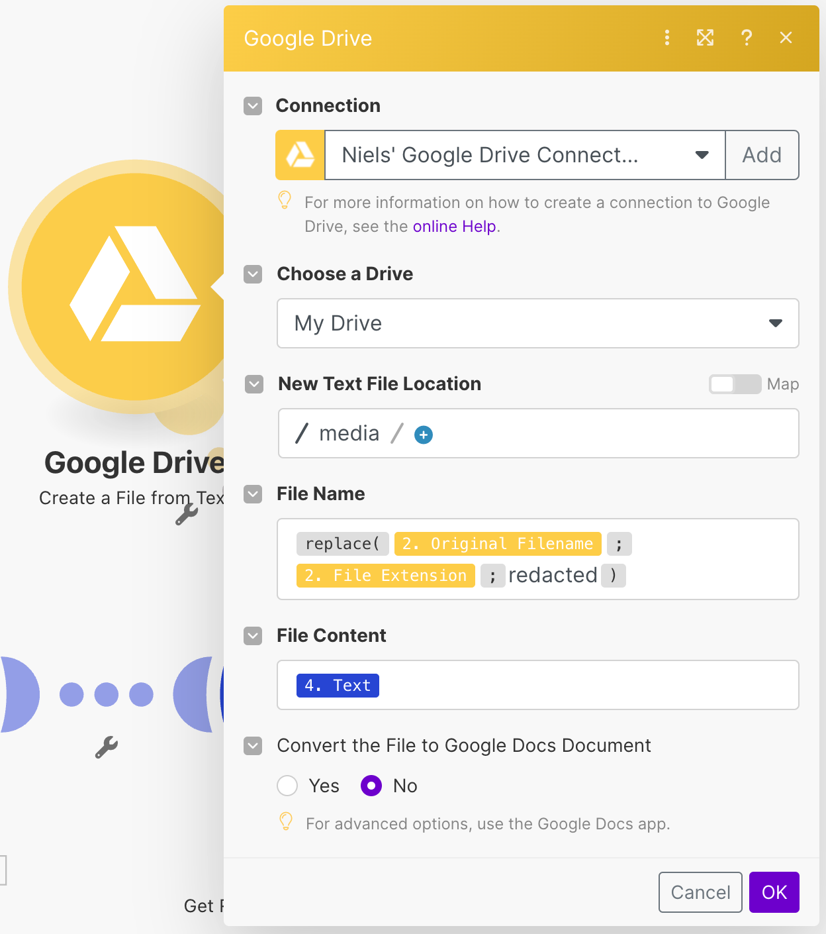Click the wrench icon under Google Drive module
This screenshot has width=826, height=934.
pyautogui.click(x=187, y=514)
